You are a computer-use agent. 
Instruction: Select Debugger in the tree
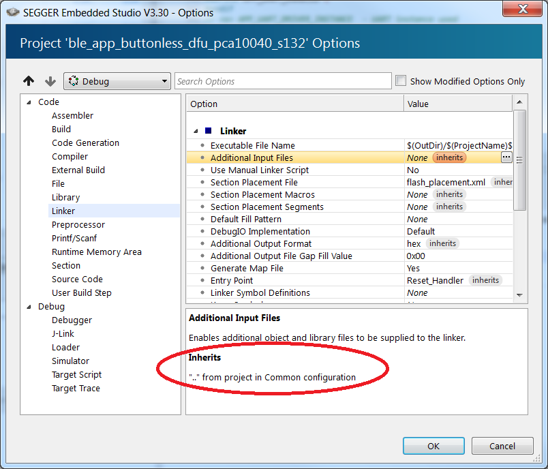tap(72, 320)
